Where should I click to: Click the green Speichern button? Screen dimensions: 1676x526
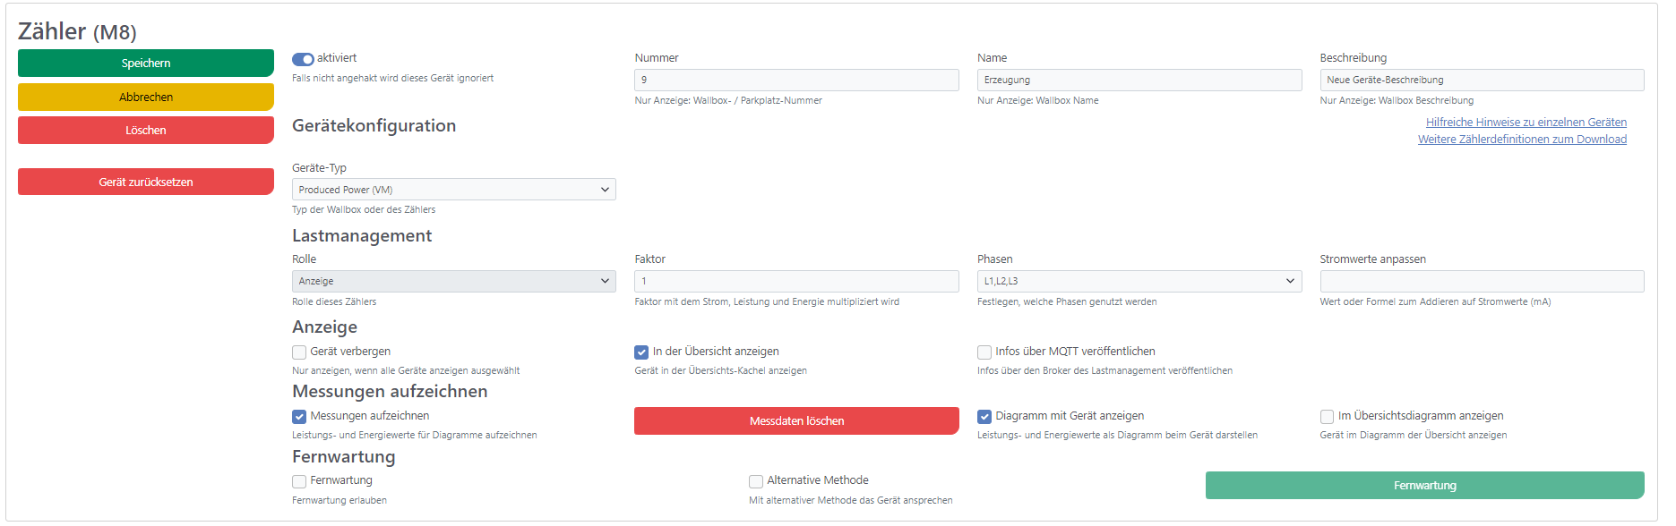[146, 63]
